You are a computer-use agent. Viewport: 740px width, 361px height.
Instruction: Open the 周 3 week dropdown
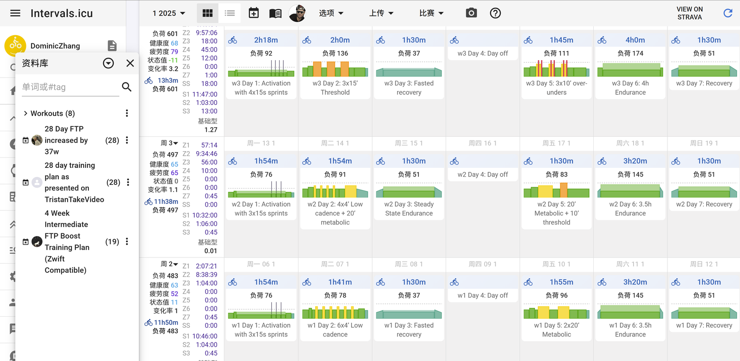[169, 143]
